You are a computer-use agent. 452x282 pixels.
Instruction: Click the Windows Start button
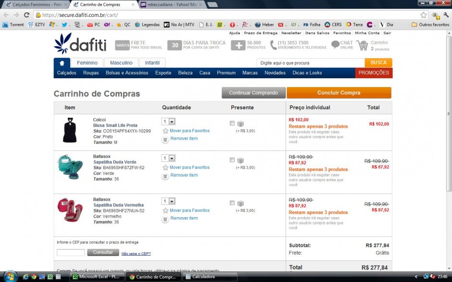coord(10,277)
